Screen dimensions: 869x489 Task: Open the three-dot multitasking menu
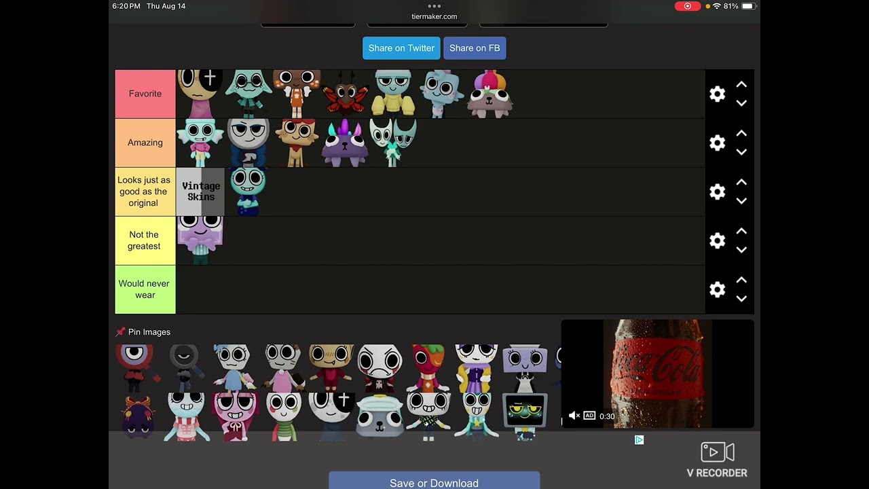click(x=434, y=6)
